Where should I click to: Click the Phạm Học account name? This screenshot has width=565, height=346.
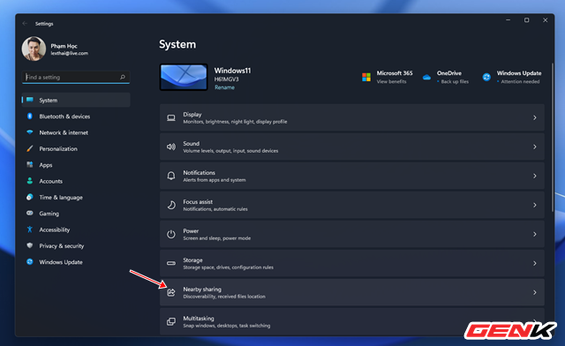pos(64,46)
